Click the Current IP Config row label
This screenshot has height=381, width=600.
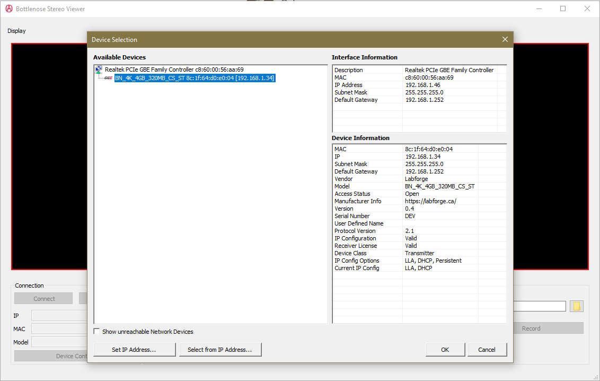(357, 268)
